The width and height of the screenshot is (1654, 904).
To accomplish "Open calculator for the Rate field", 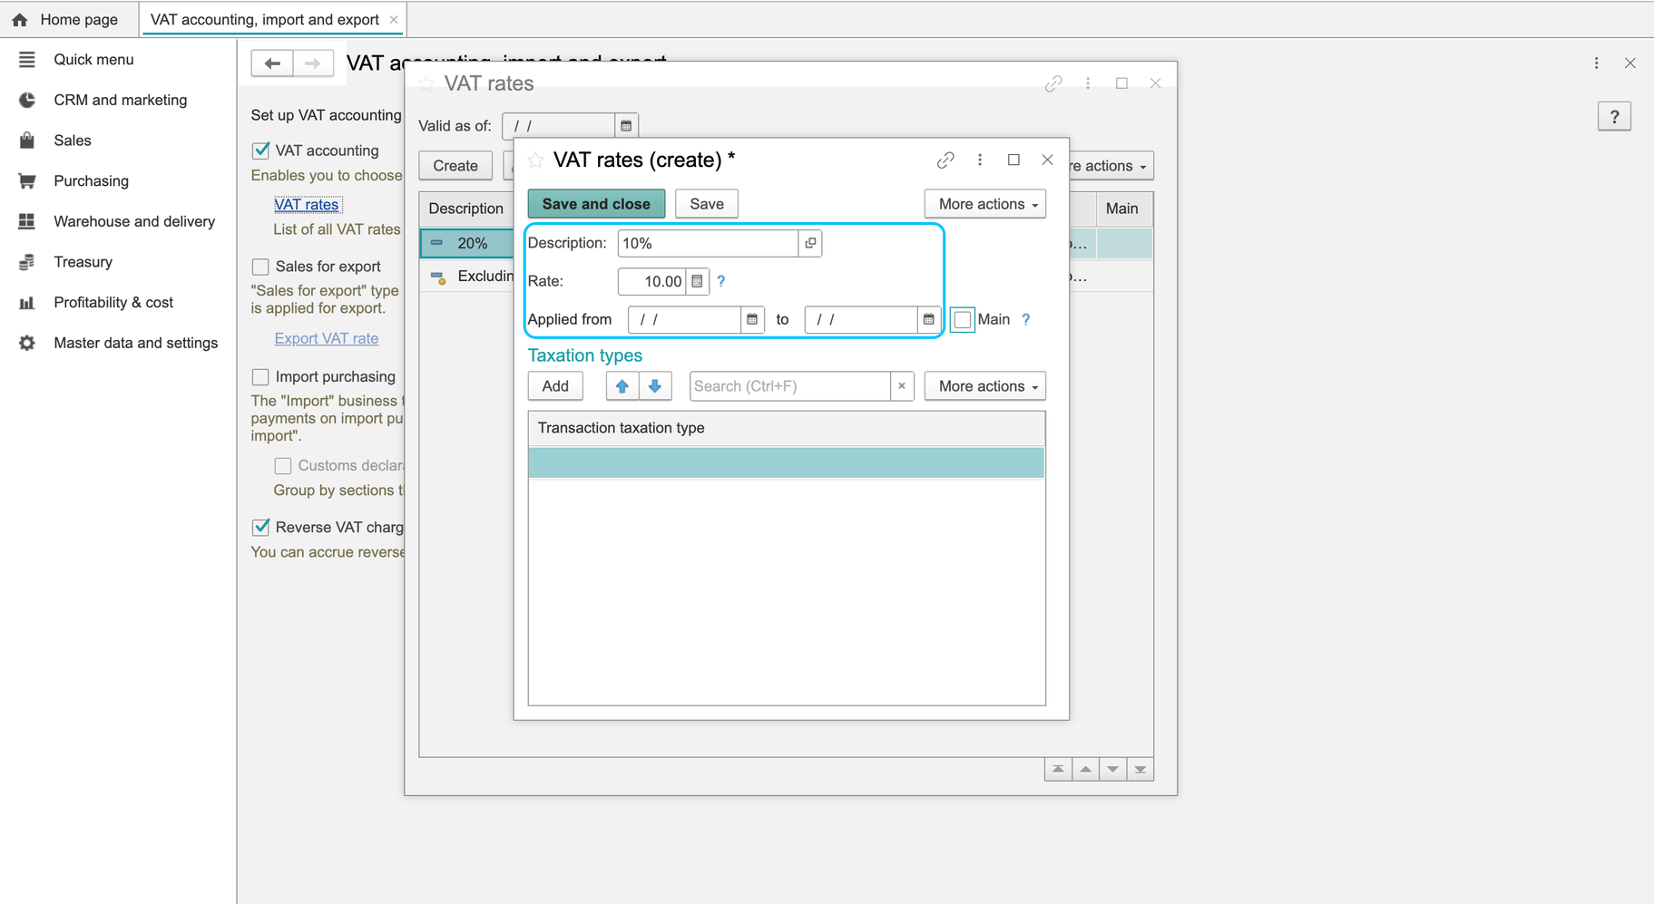I will [x=697, y=281].
